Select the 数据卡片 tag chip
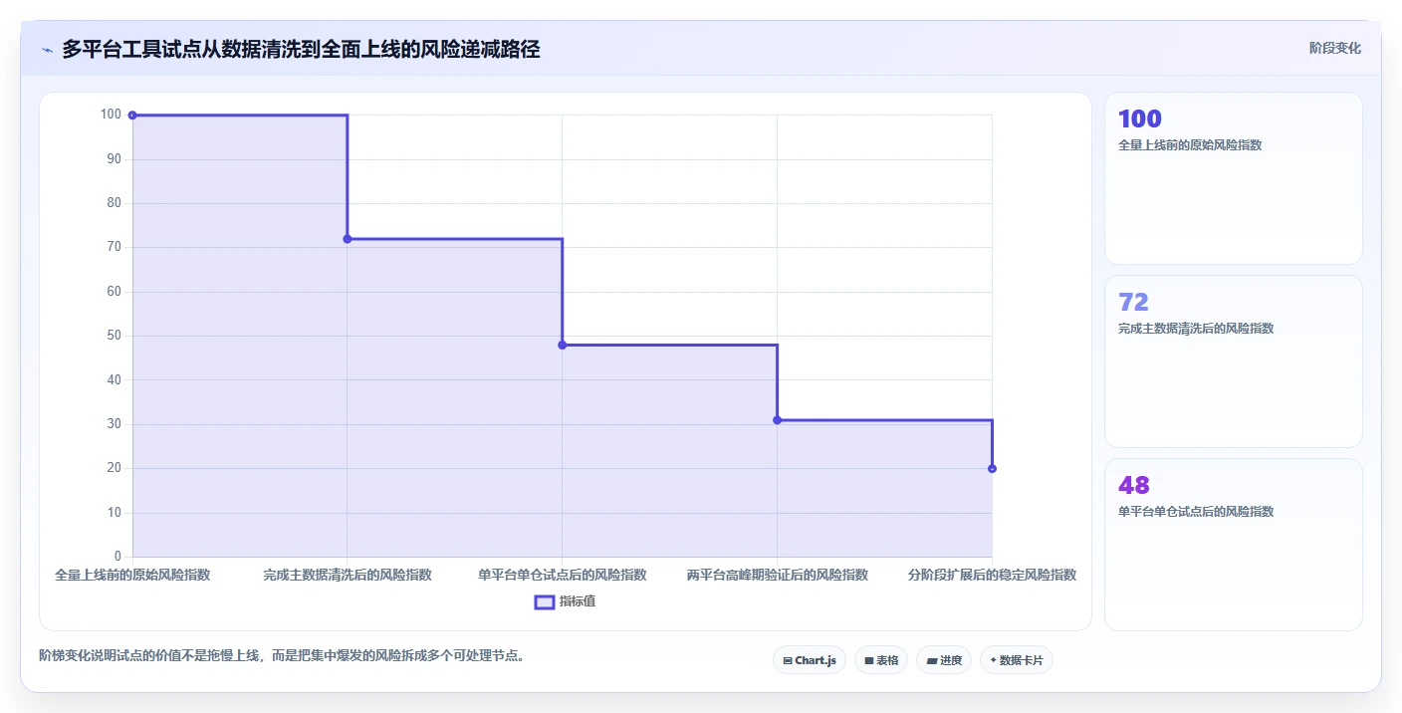Screen dimensions: 1402x713 (1017, 660)
